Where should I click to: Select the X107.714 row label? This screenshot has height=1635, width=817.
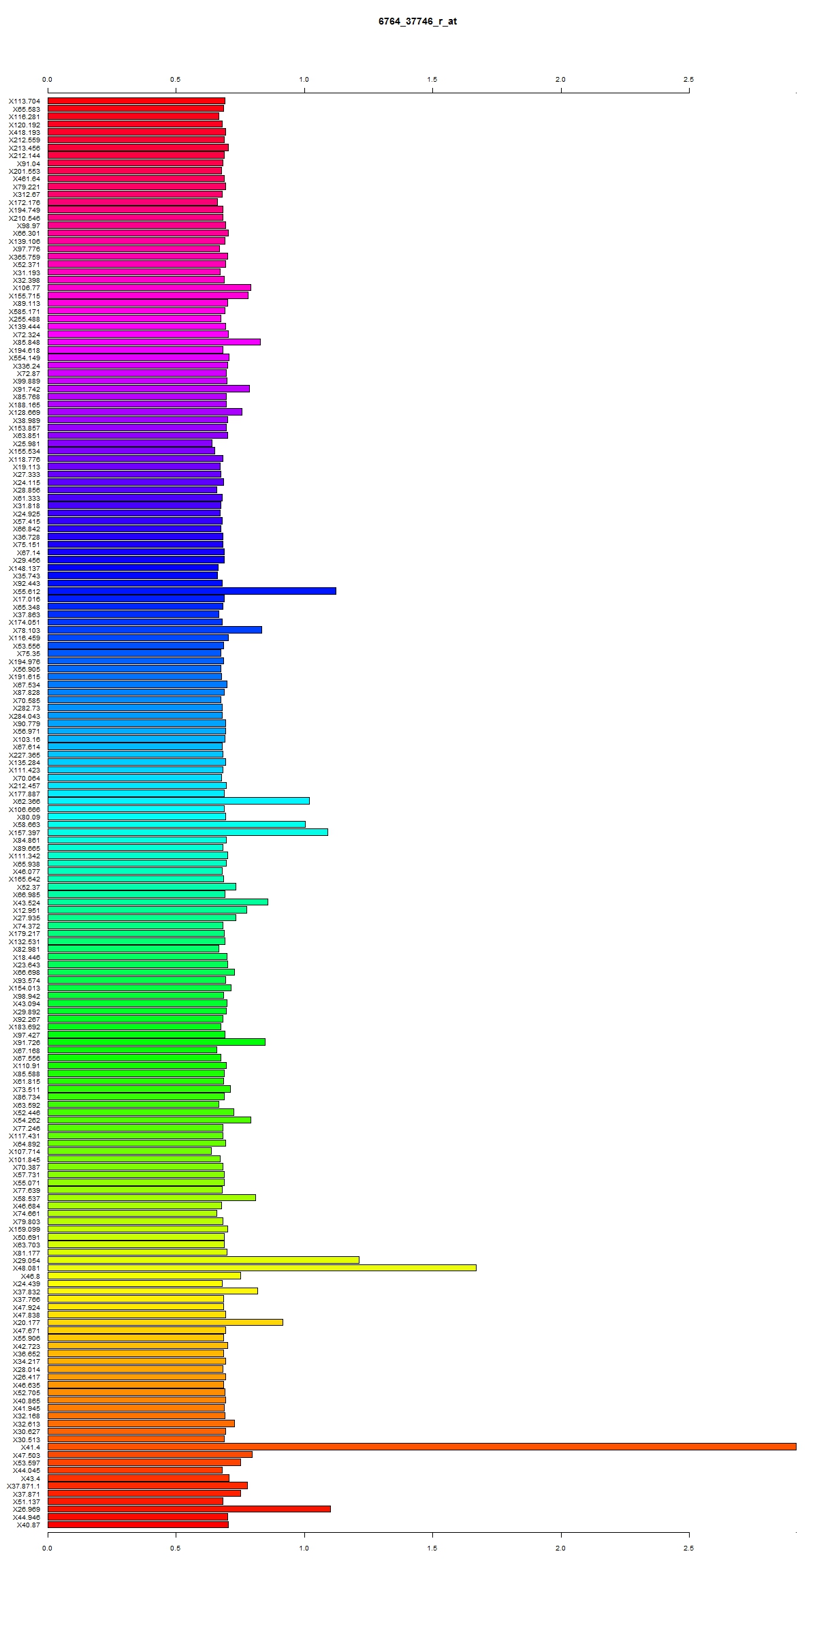tap(25, 1151)
